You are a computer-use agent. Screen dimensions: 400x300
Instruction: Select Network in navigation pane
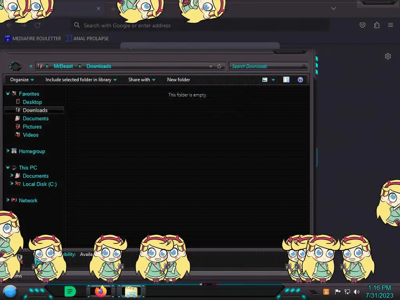coord(28,200)
